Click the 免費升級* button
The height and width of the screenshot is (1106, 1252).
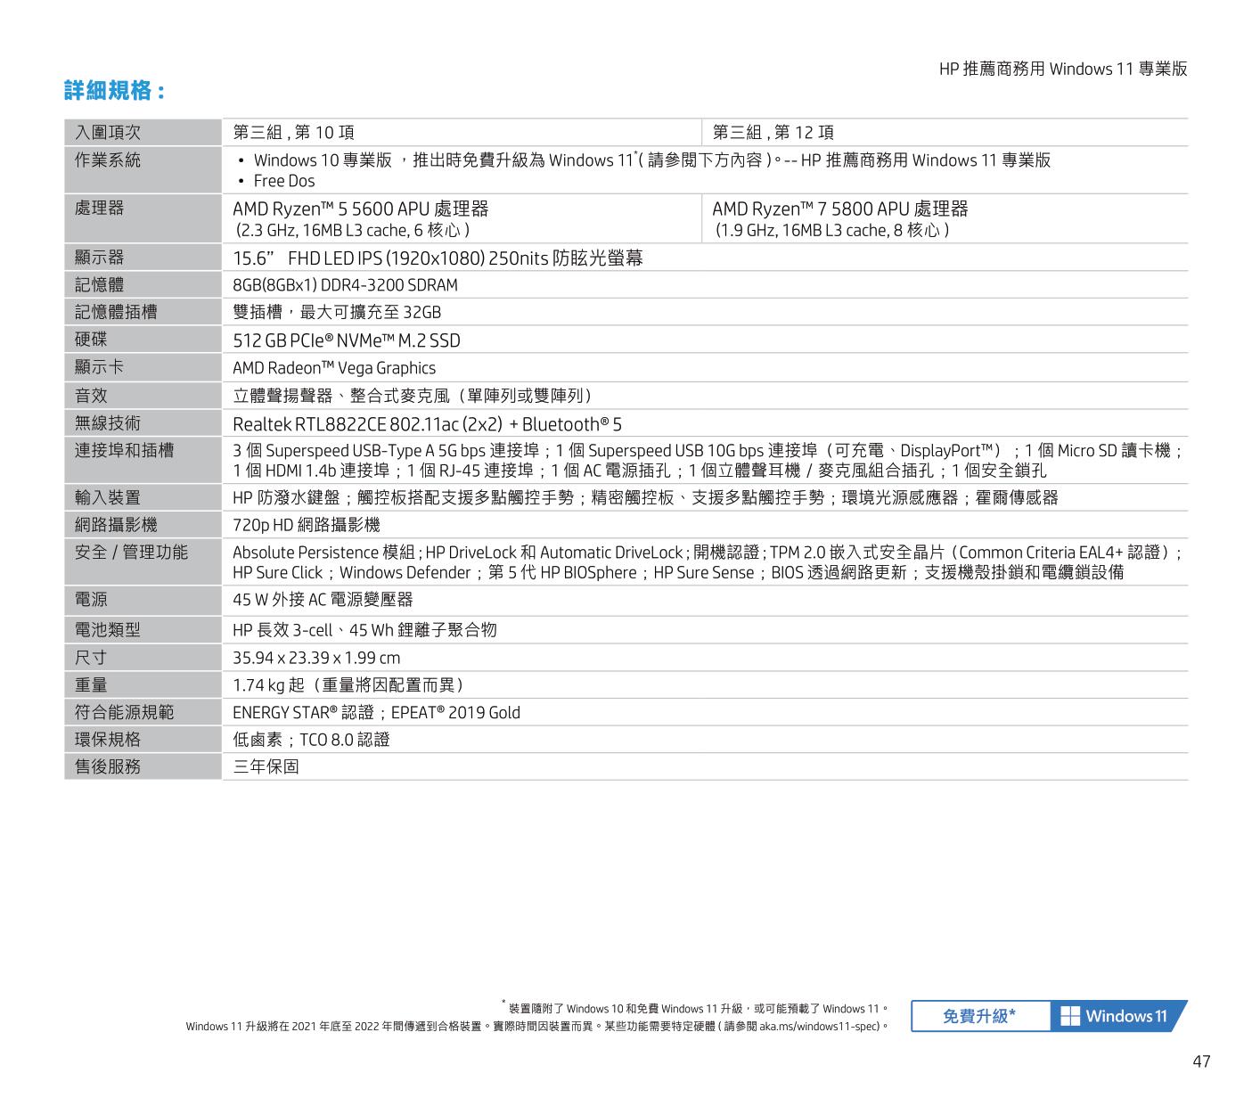(x=978, y=1016)
